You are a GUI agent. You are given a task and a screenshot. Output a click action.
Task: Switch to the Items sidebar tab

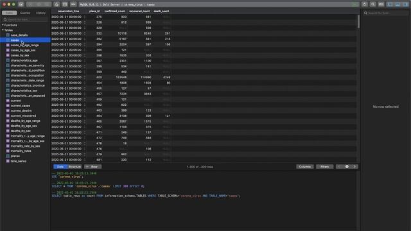[x=10, y=13]
